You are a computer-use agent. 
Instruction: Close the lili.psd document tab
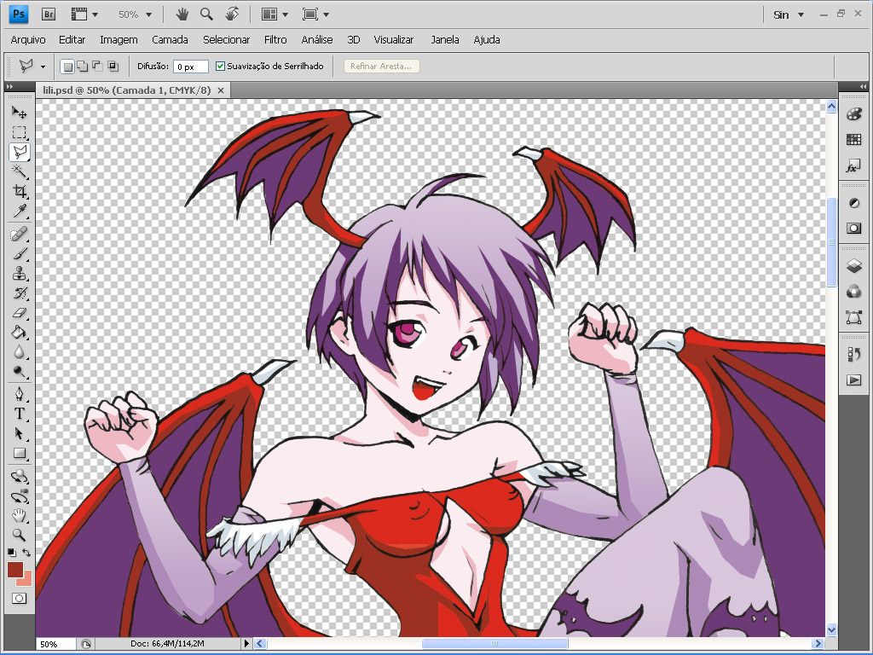(221, 90)
